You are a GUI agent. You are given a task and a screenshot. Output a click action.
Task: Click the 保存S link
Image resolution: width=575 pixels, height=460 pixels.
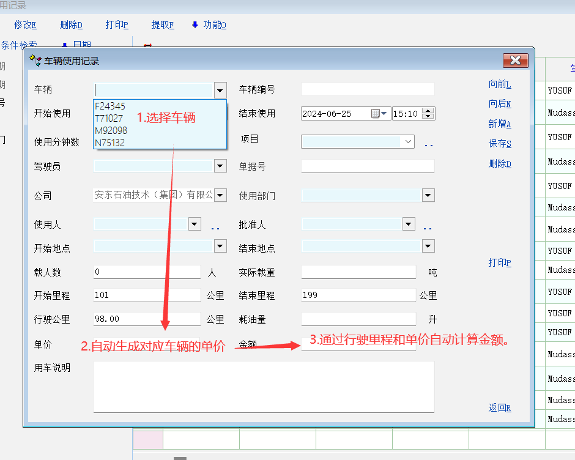(500, 144)
